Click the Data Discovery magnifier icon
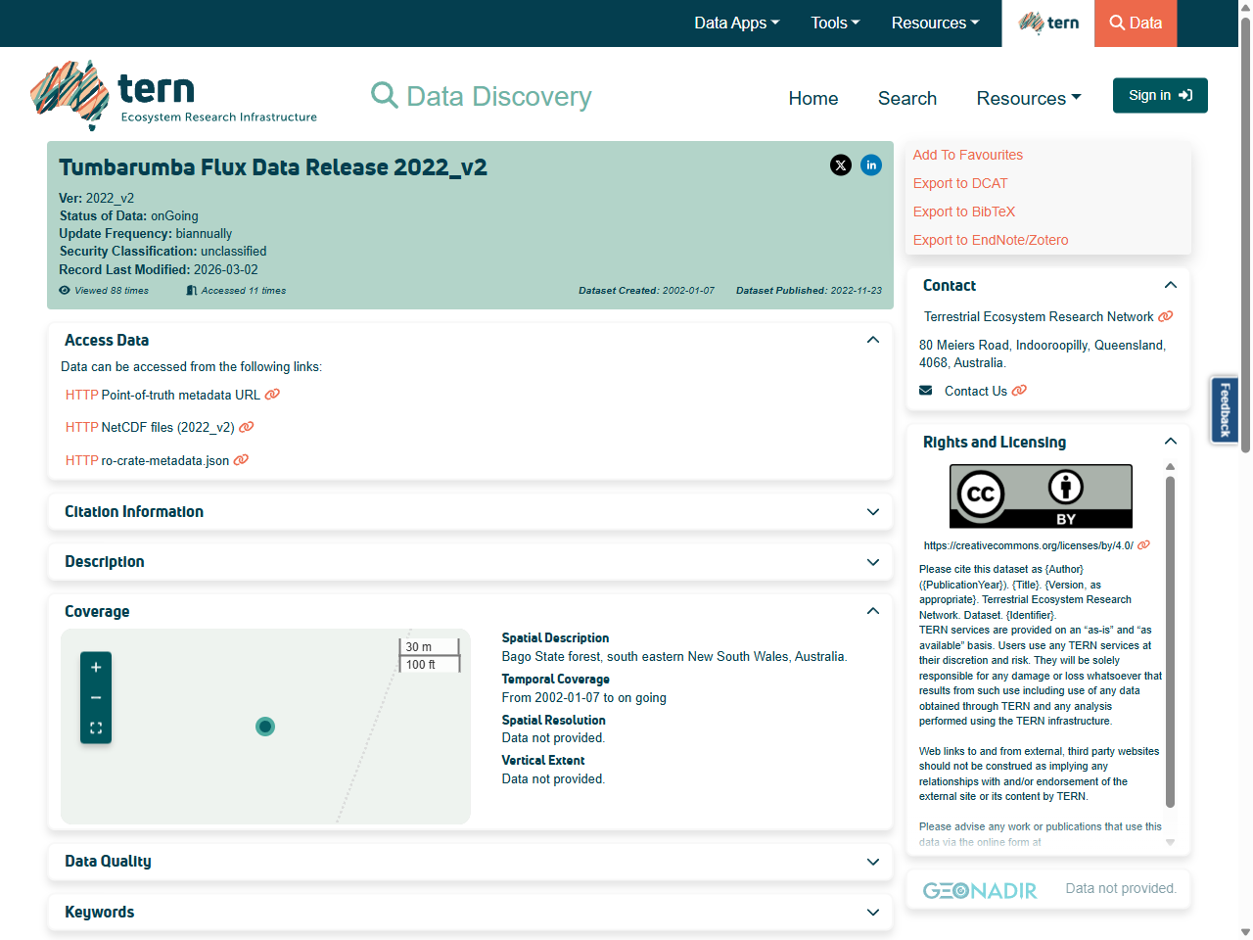 [x=384, y=95]
